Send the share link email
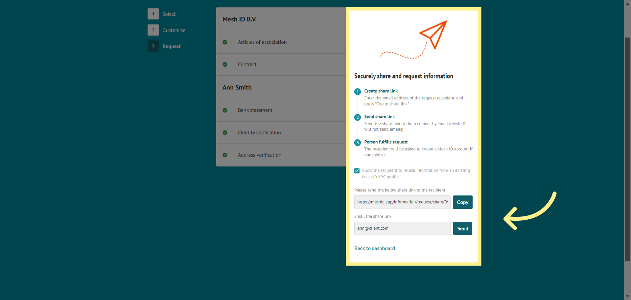The height and width of the screenshot is (300, 631). click(462, 228)
